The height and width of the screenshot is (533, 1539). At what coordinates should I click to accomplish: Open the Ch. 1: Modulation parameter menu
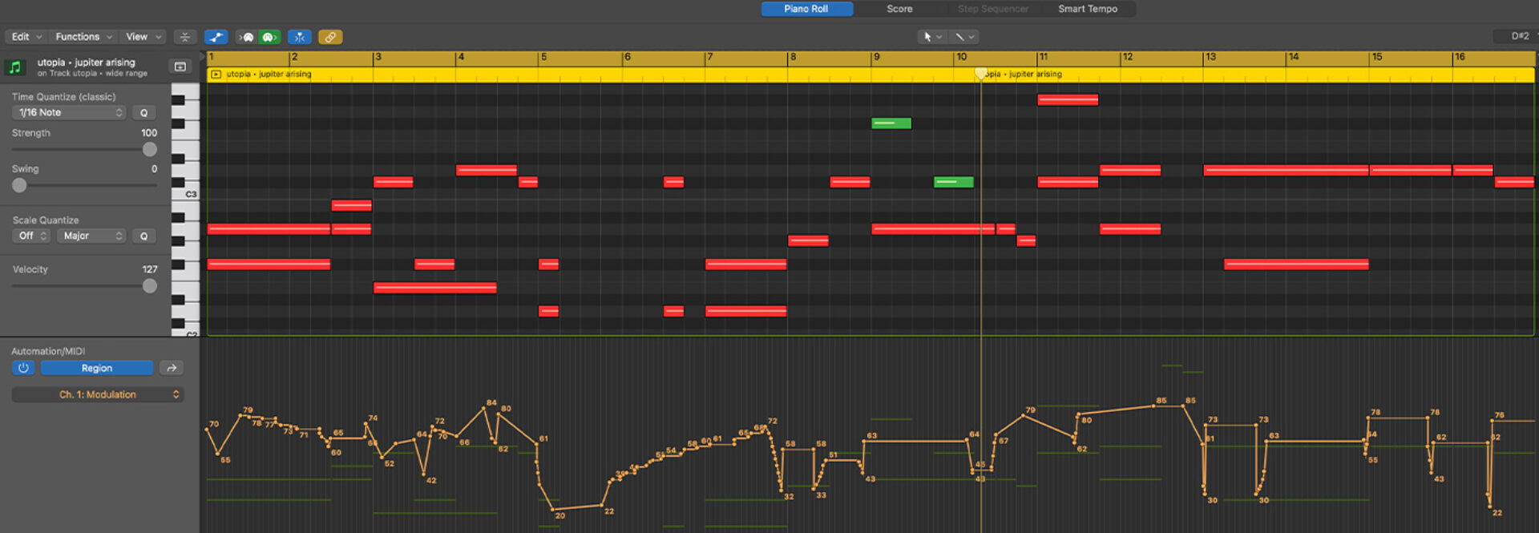(x=98, y=394)
